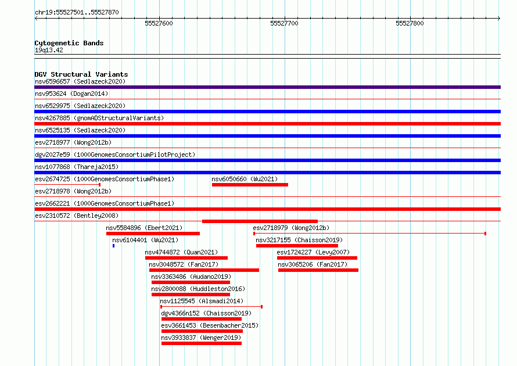
Task: Open nsv1125545 (Alsmadi2014) label
Action: (x=202, y=301)
